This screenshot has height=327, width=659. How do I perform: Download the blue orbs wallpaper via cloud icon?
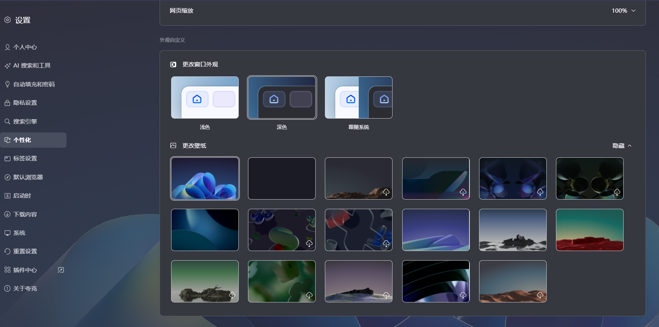[x=540, y=192]
